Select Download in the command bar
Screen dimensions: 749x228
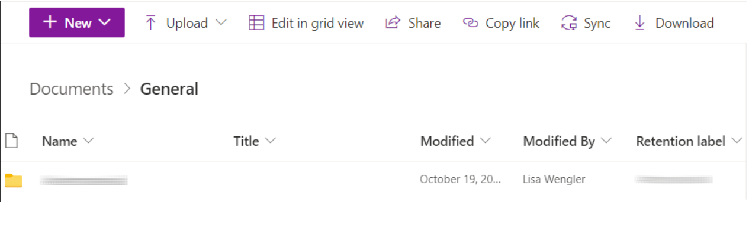pyautogui.click(x=674, y=23)
